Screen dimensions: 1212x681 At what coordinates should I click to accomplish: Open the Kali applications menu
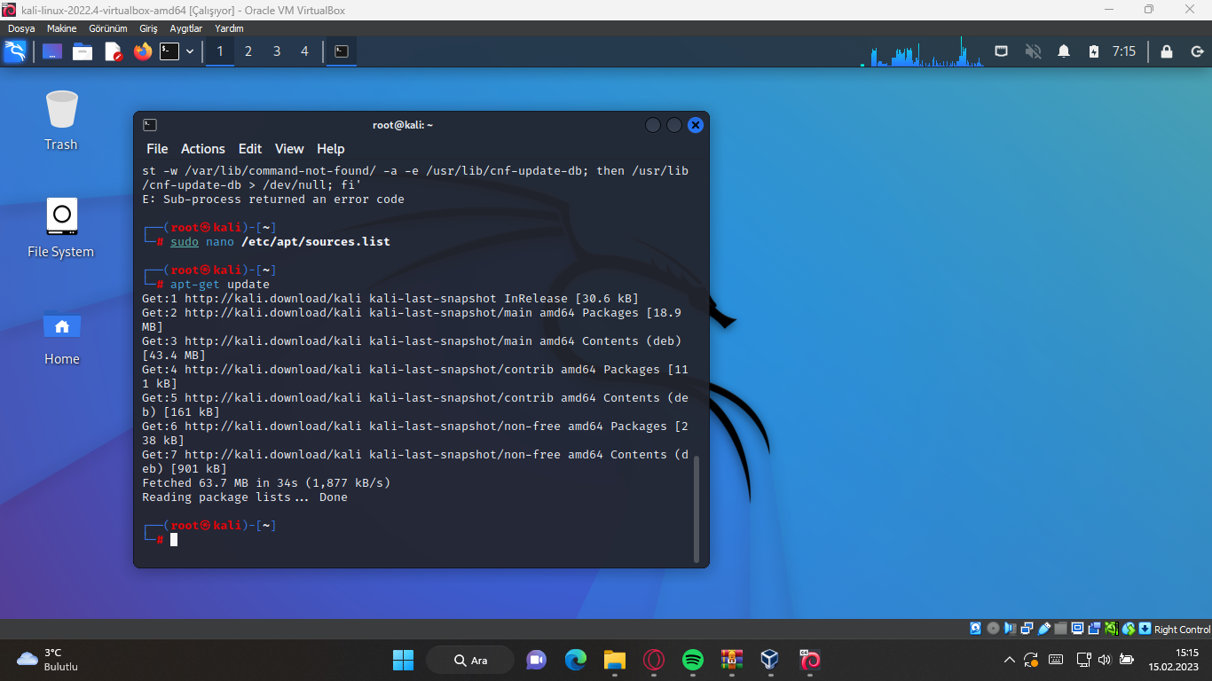[16, 51]
